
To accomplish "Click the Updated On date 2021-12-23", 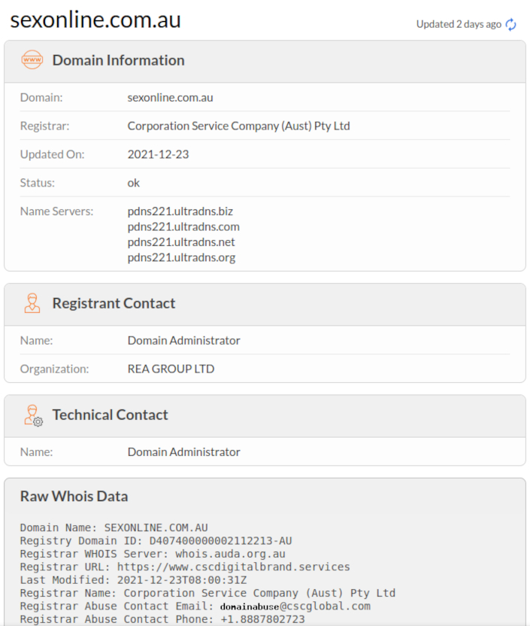I will coord(158,154).
